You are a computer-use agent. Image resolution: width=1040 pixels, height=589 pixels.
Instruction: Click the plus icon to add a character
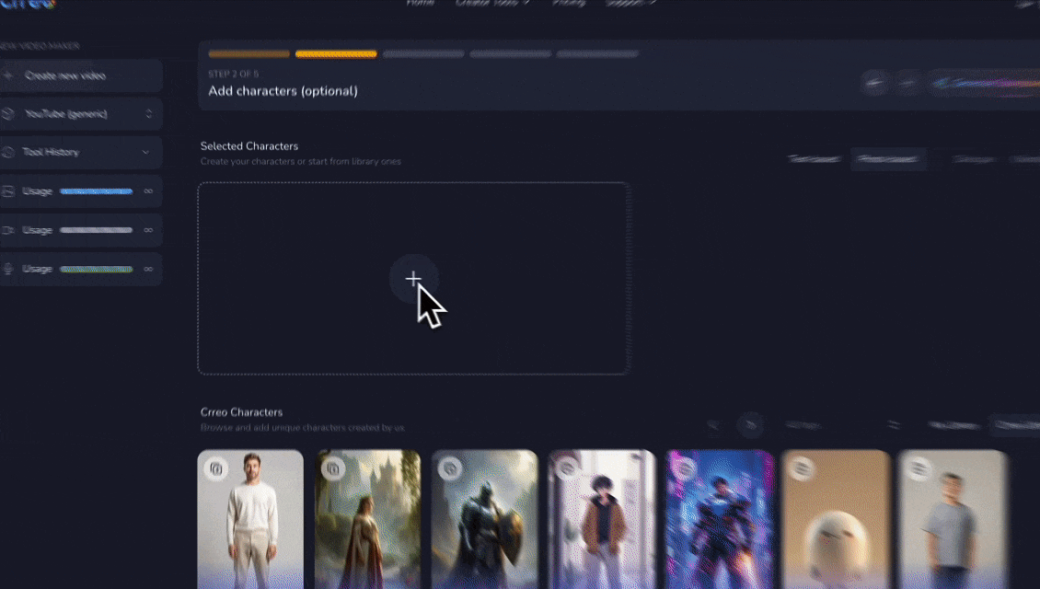(413, 278)
